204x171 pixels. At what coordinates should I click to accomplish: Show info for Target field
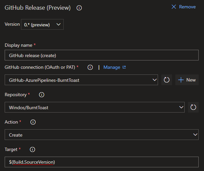pos(32,150)
